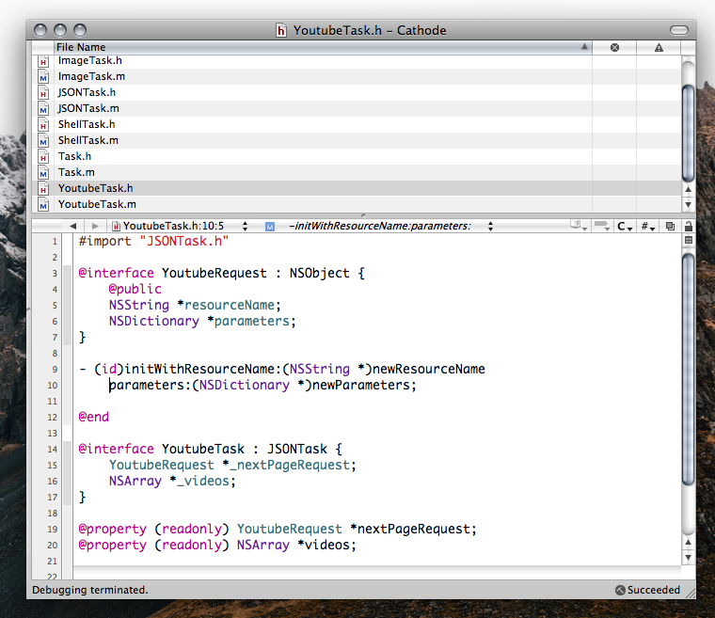The image size is (715, 618).
Task: Click the source icon beside Task.m
Action: pos(43,173)
